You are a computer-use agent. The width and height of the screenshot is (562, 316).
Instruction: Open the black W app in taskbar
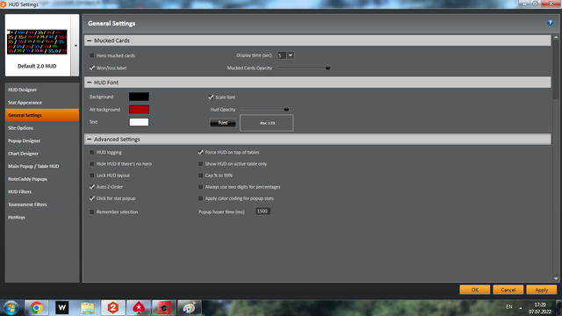(62, 308)
